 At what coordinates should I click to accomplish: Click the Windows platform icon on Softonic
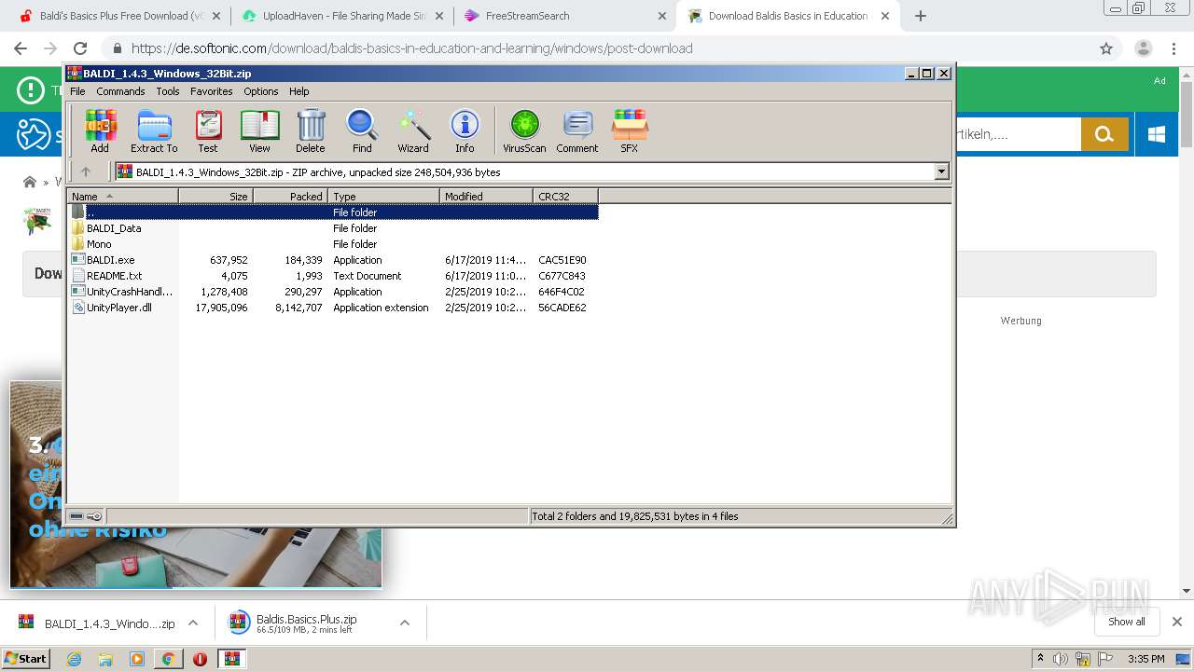pos(1157,134)
